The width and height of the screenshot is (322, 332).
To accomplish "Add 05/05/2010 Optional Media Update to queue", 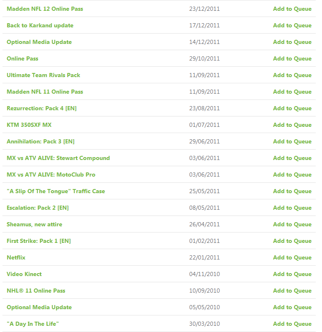I will (292, 308).
